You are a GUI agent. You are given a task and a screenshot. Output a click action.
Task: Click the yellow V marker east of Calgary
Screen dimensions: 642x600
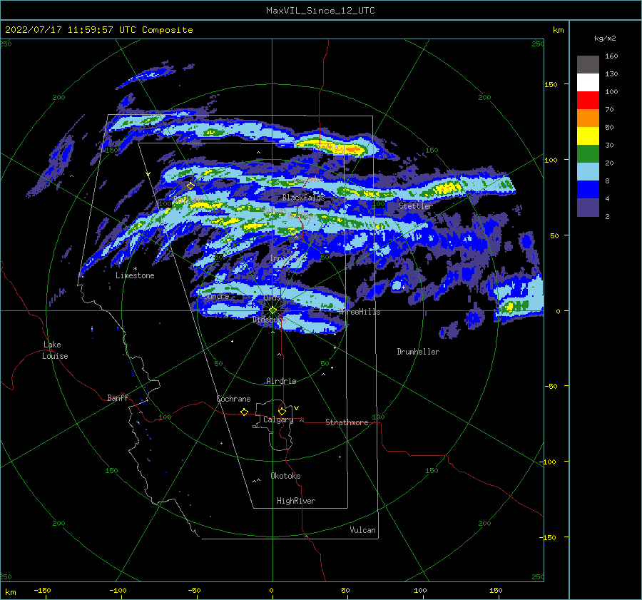(x=297, y=408)
